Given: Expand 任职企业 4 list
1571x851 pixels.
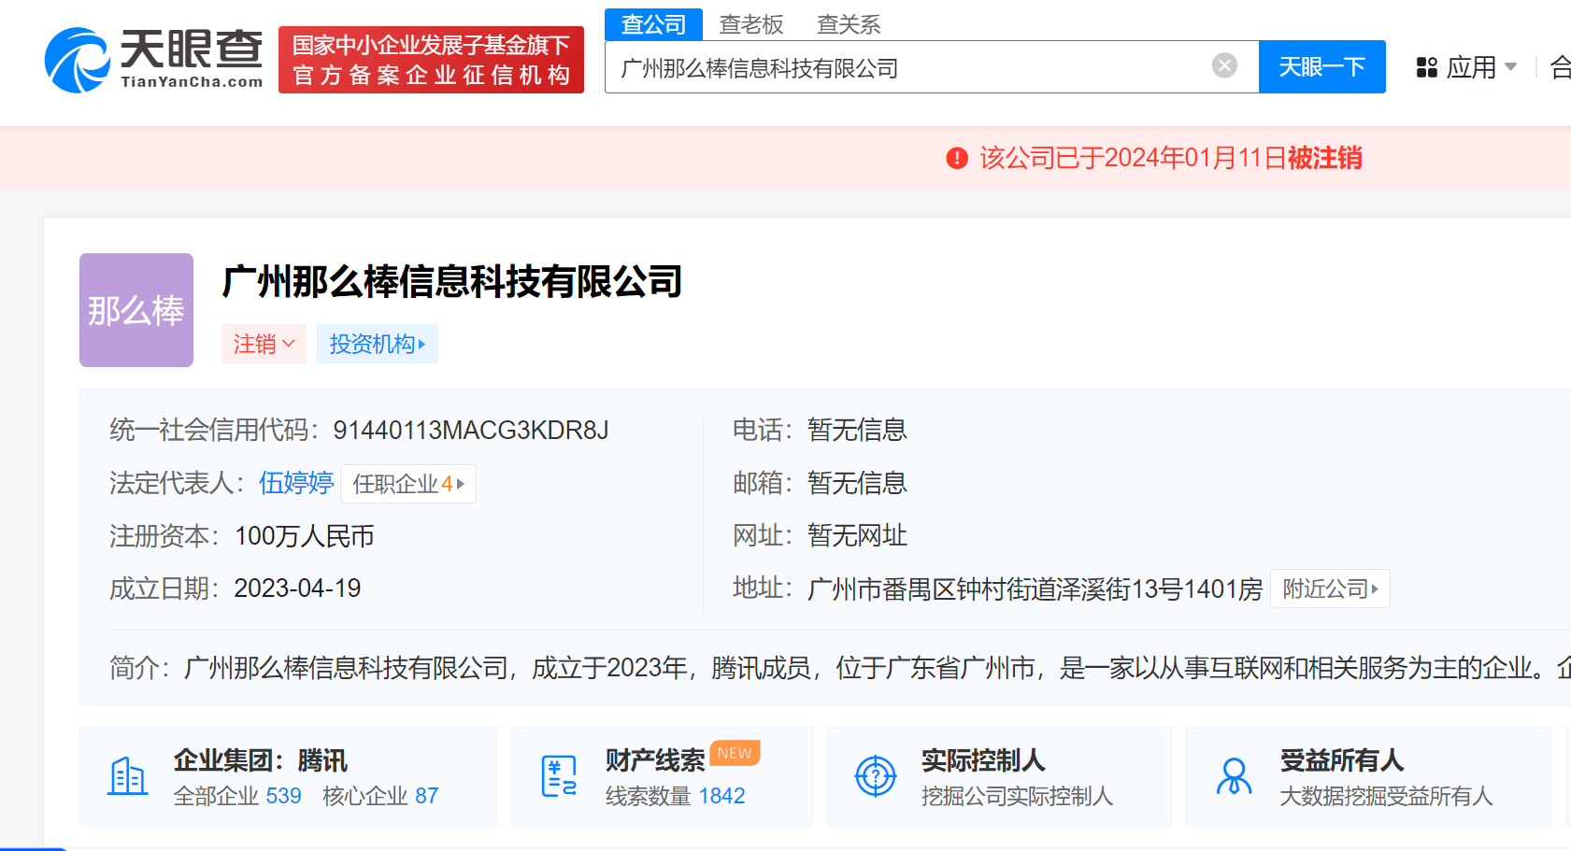Looking at the screenshot, I should [x=408, y=484].
